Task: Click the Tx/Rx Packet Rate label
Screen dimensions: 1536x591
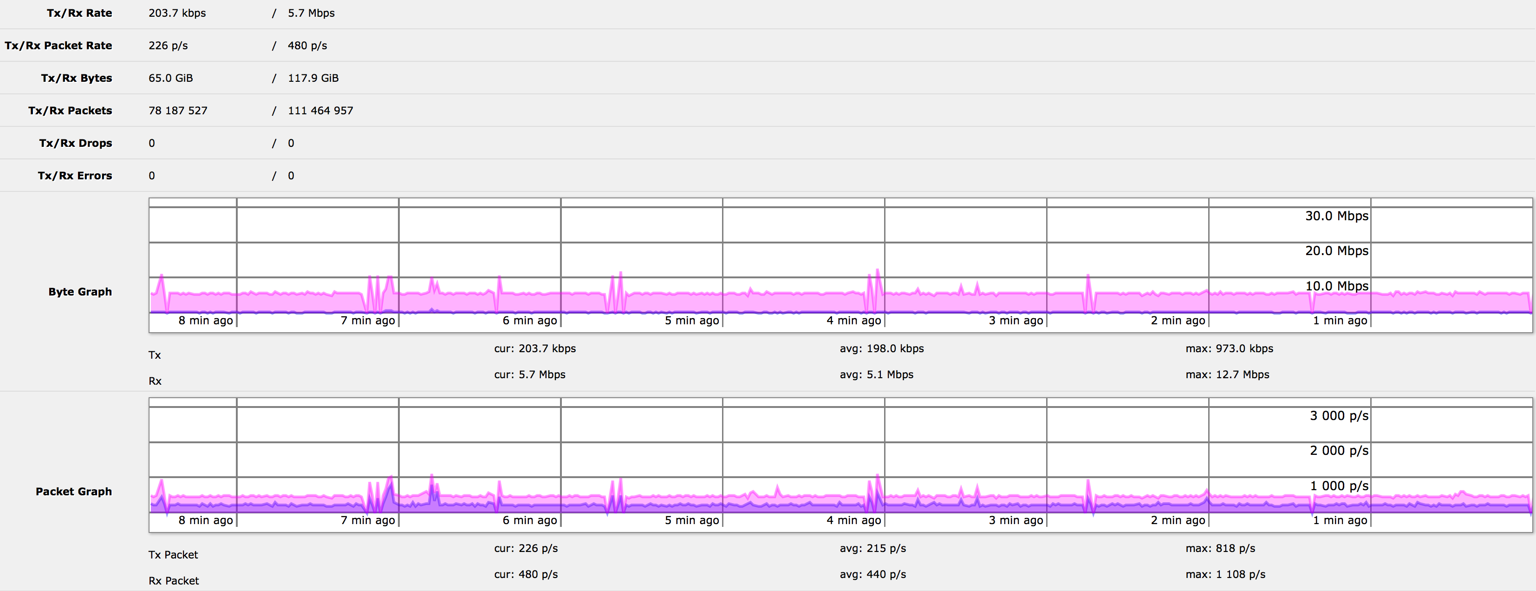Action: coord(58,45)
